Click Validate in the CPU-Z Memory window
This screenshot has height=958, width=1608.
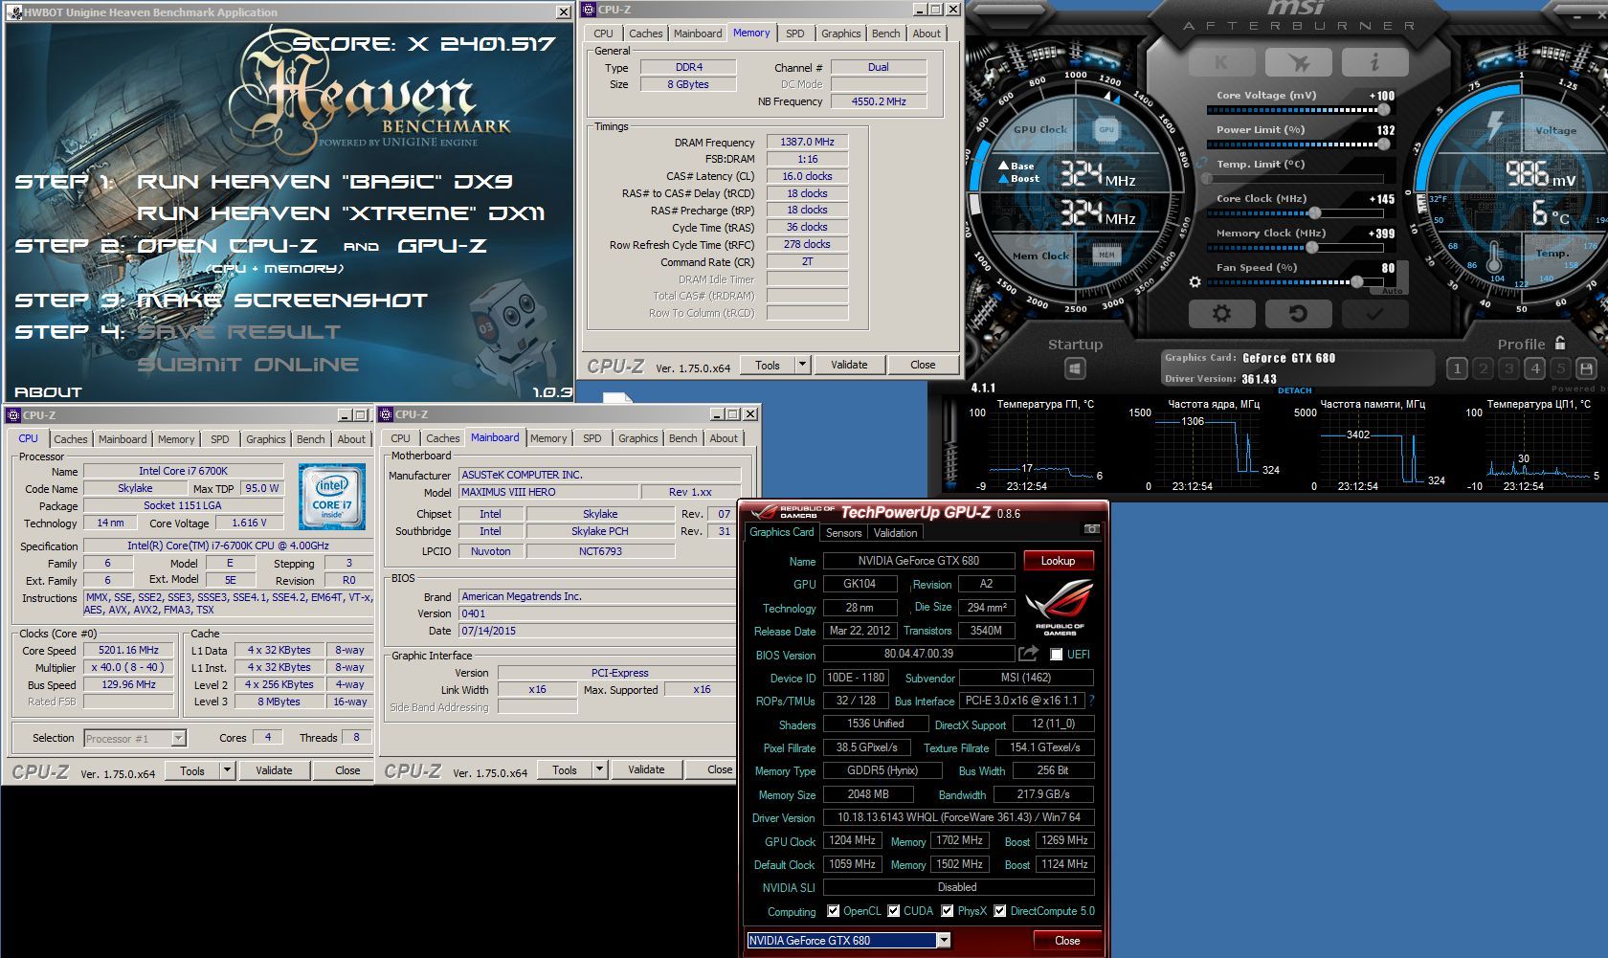849,365
